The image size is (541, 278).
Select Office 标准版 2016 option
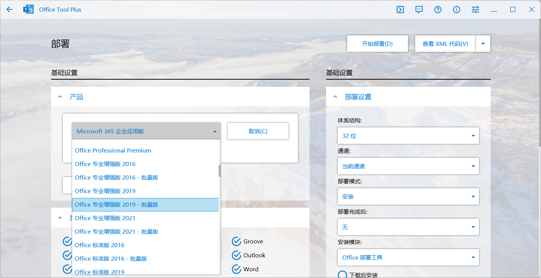145,245
